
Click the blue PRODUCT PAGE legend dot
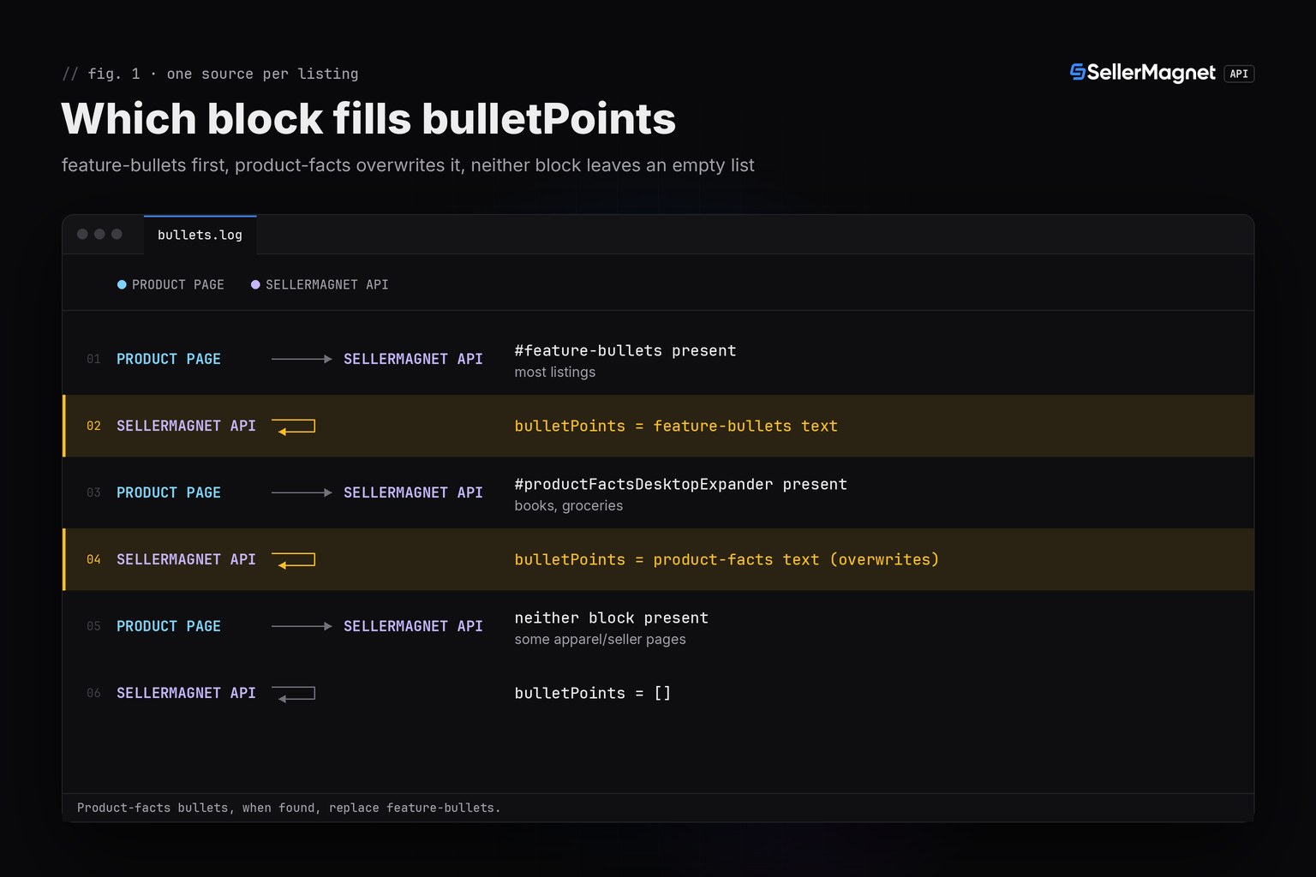click(122, 284)
